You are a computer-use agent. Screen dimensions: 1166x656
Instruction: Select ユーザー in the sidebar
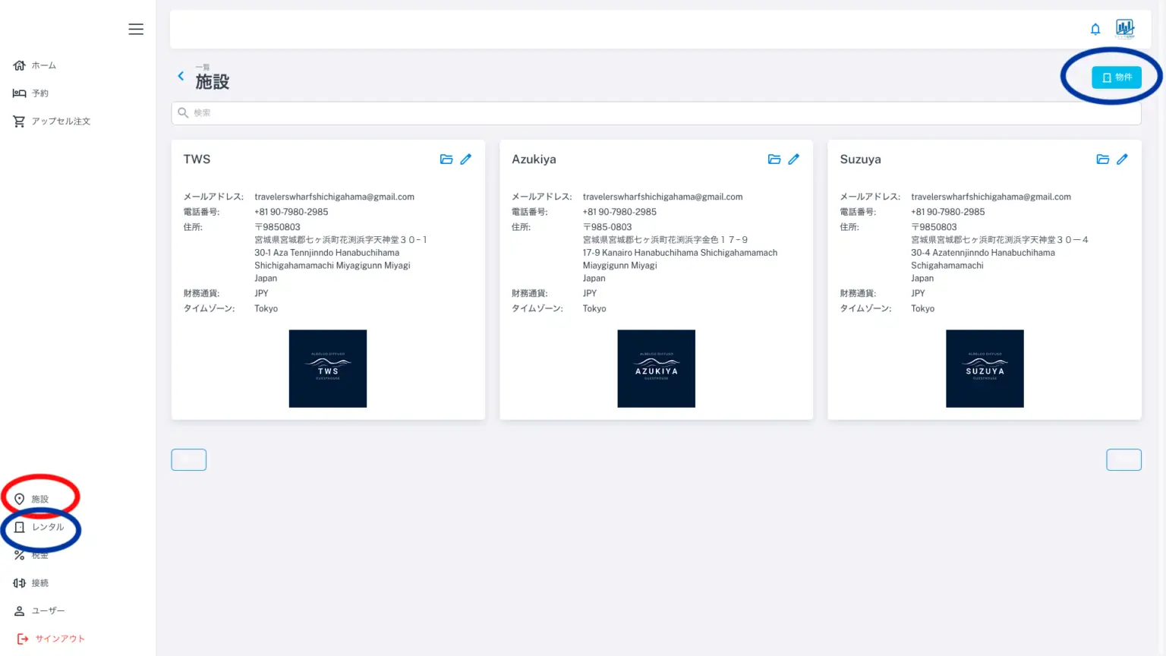click(x=47, y=611)
